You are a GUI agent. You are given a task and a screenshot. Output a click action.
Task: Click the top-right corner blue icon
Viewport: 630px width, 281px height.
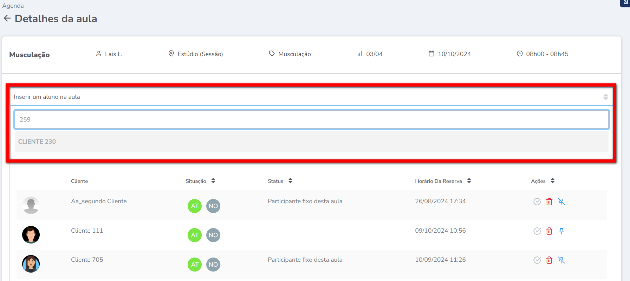625,3
